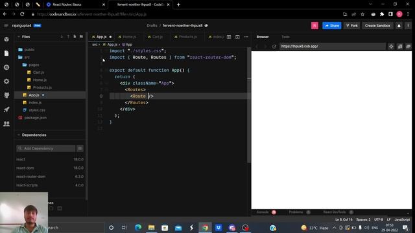Image resolution: width=415 pixels, height=233 pixels.
Task: Click the download arrow icon in Files header
Action: (62, 37)
